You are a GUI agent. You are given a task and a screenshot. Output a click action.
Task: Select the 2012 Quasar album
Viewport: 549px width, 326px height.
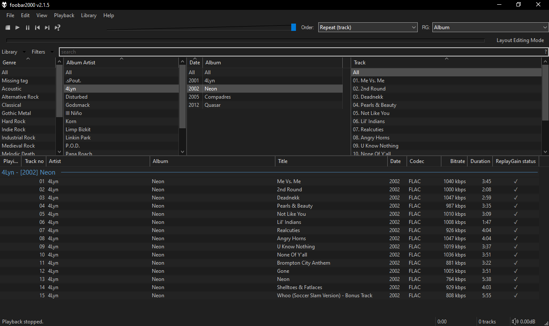[x=265, y=105]
